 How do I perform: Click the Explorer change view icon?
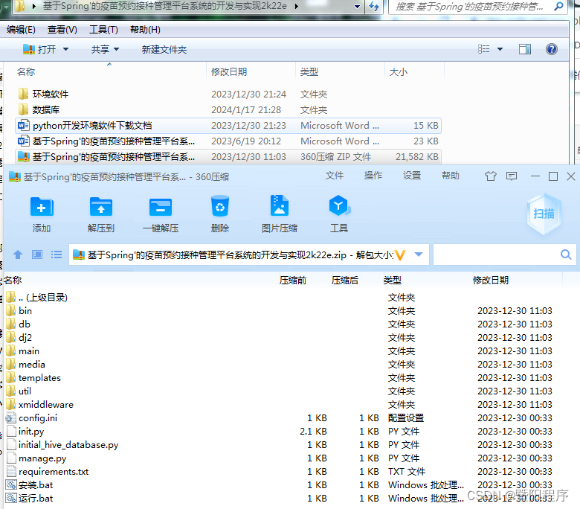click(x=484, y=49)
